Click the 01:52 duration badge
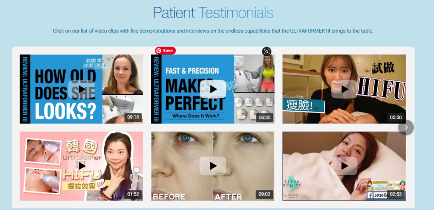This screenshot has height=210, width=434. point(133,194)
